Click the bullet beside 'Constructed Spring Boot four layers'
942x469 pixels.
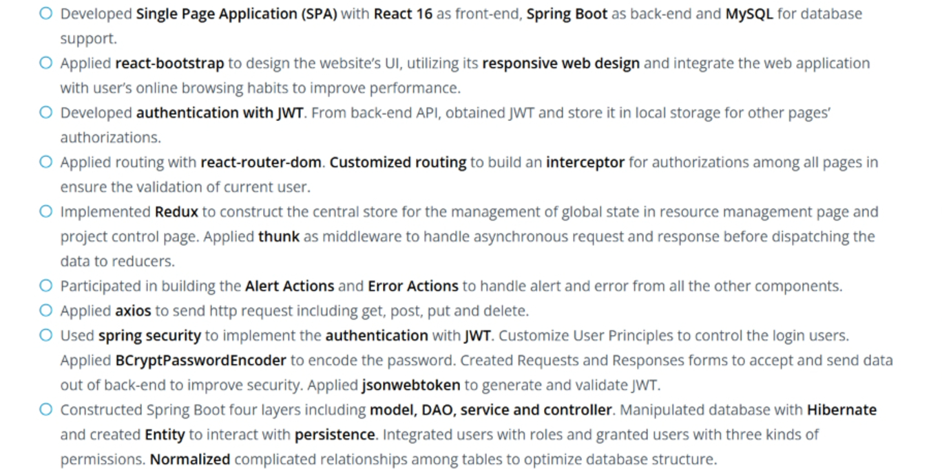pyautogui.click(x=45, y=409)
